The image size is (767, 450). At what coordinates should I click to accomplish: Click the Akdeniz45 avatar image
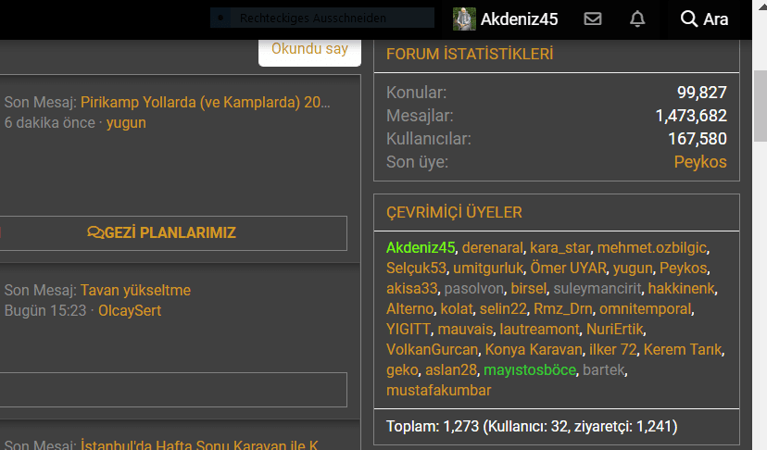[x=464, y=19]
